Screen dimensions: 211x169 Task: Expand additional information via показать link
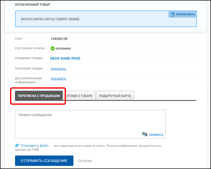(58, 79)
